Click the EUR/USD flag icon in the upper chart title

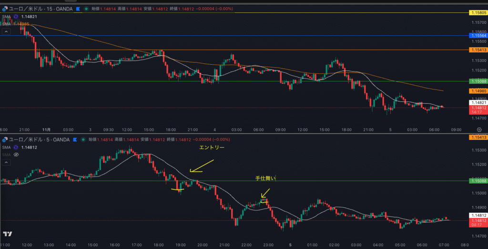click(x=5, y=9)
